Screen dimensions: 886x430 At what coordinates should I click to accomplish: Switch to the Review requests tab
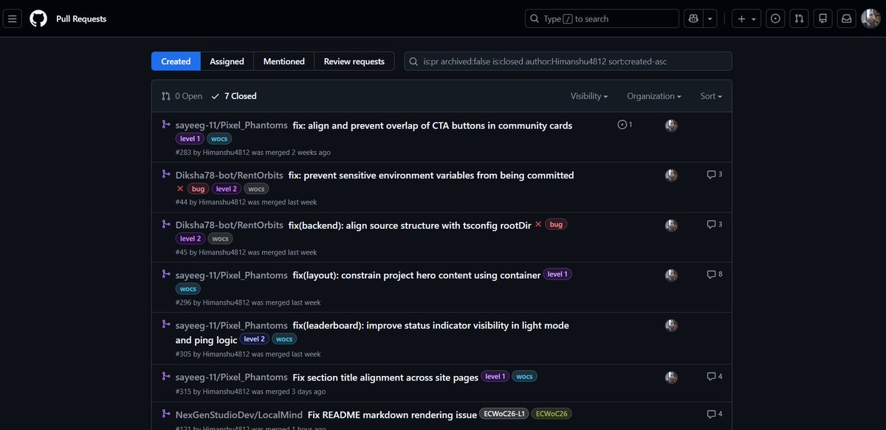click(354, 61)
